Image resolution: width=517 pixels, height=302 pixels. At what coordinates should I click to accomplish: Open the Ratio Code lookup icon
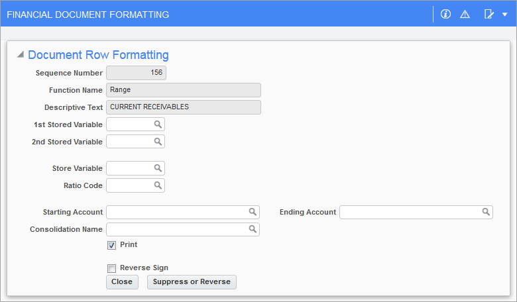click(158, 185)
